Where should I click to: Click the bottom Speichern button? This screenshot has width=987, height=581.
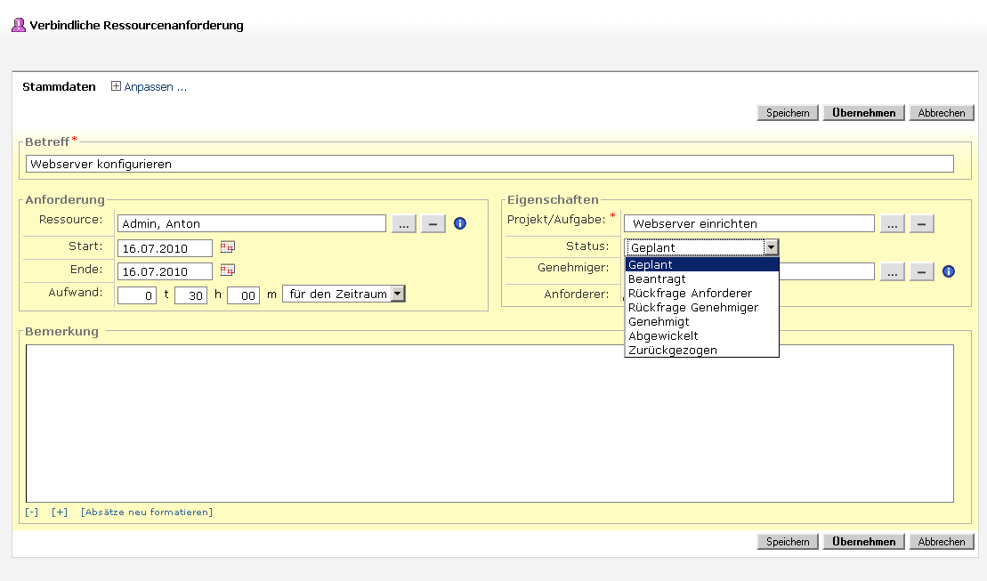click(x=788, y=541)
